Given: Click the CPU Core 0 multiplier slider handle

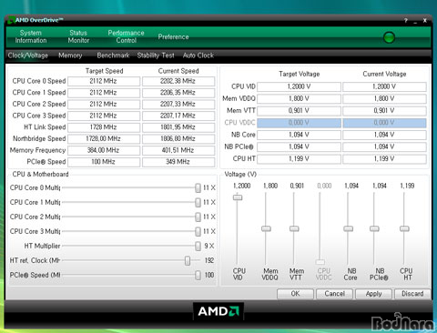Looking at the screenshot, I should 198,187.
